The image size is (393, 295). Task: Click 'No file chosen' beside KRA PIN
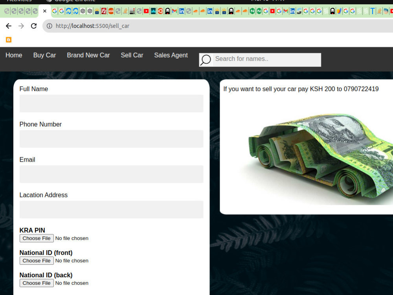pos(72,238)
